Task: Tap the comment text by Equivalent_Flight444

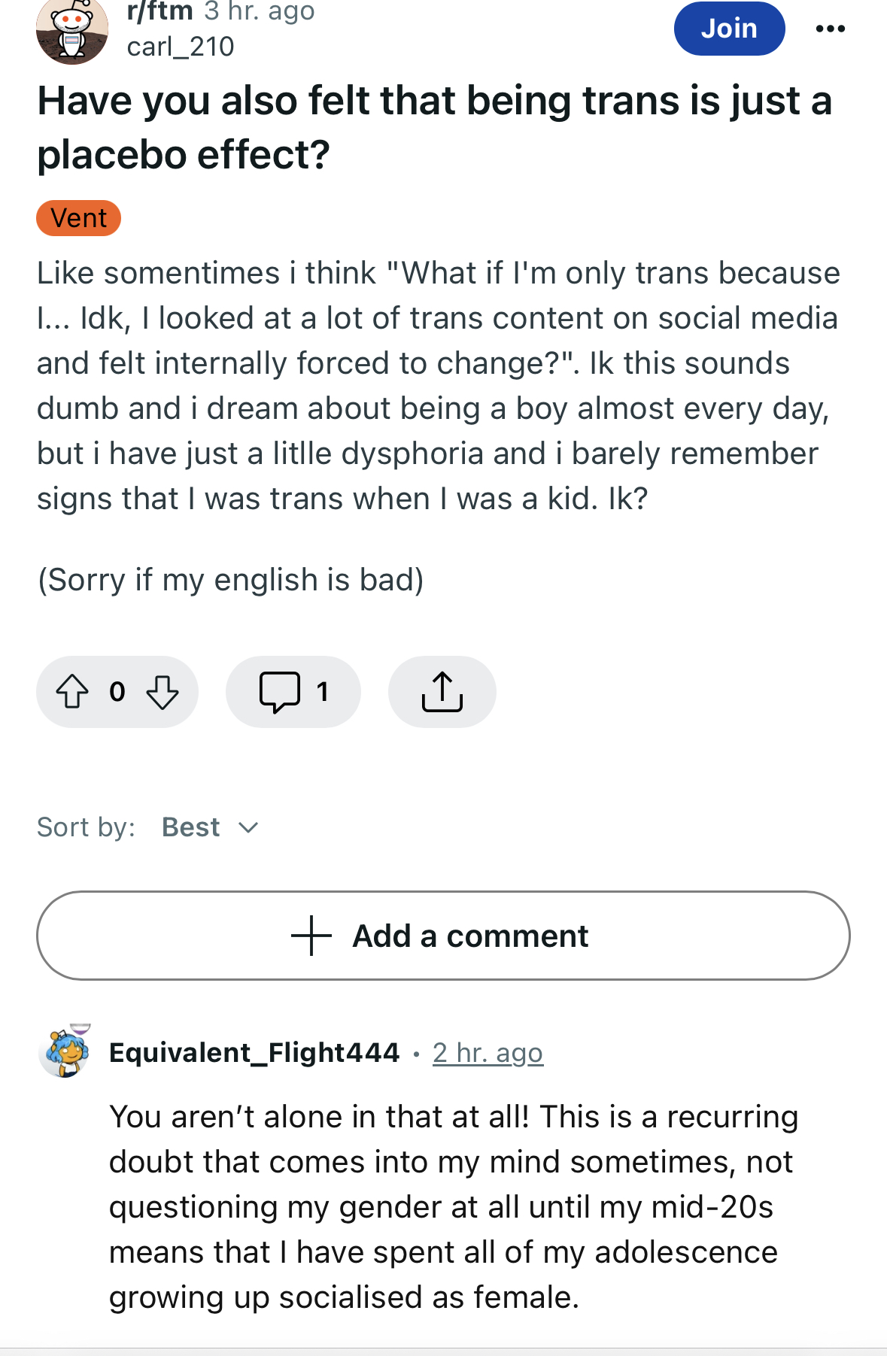Action: pos(454,1207)
